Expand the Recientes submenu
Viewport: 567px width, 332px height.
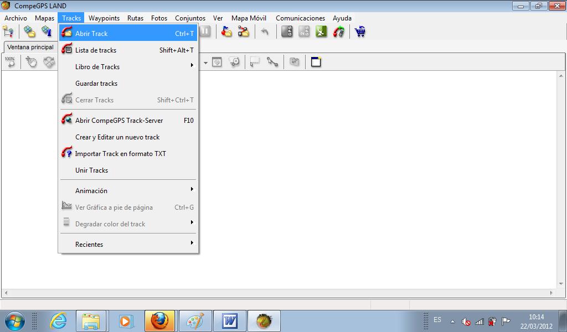pos(128,244)
